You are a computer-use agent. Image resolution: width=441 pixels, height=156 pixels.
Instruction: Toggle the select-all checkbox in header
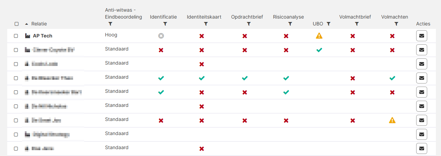[x=16, y=24]
